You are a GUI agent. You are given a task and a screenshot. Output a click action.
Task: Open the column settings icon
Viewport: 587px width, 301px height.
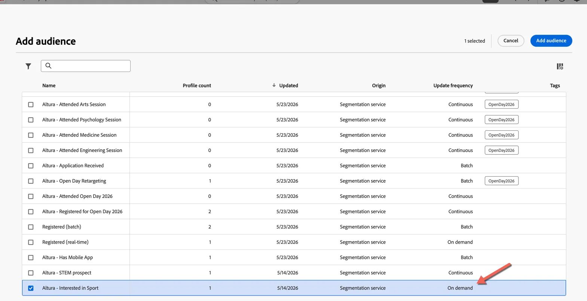(x=560, y=66)
